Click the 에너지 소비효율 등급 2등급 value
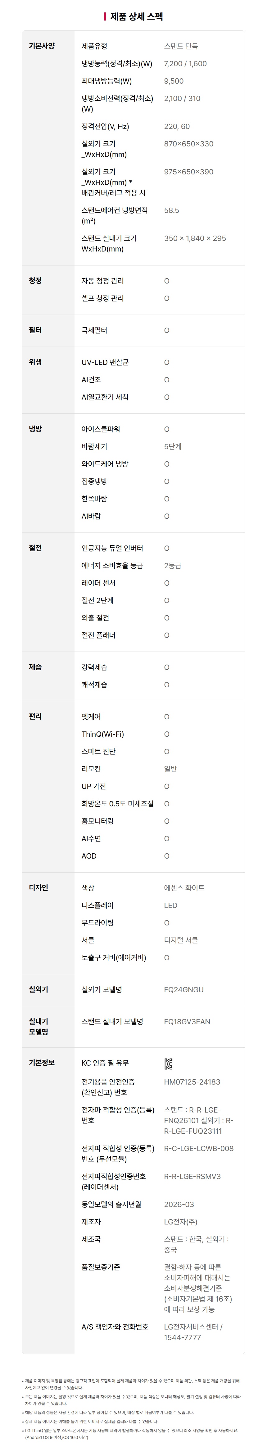 pos(172,565)
